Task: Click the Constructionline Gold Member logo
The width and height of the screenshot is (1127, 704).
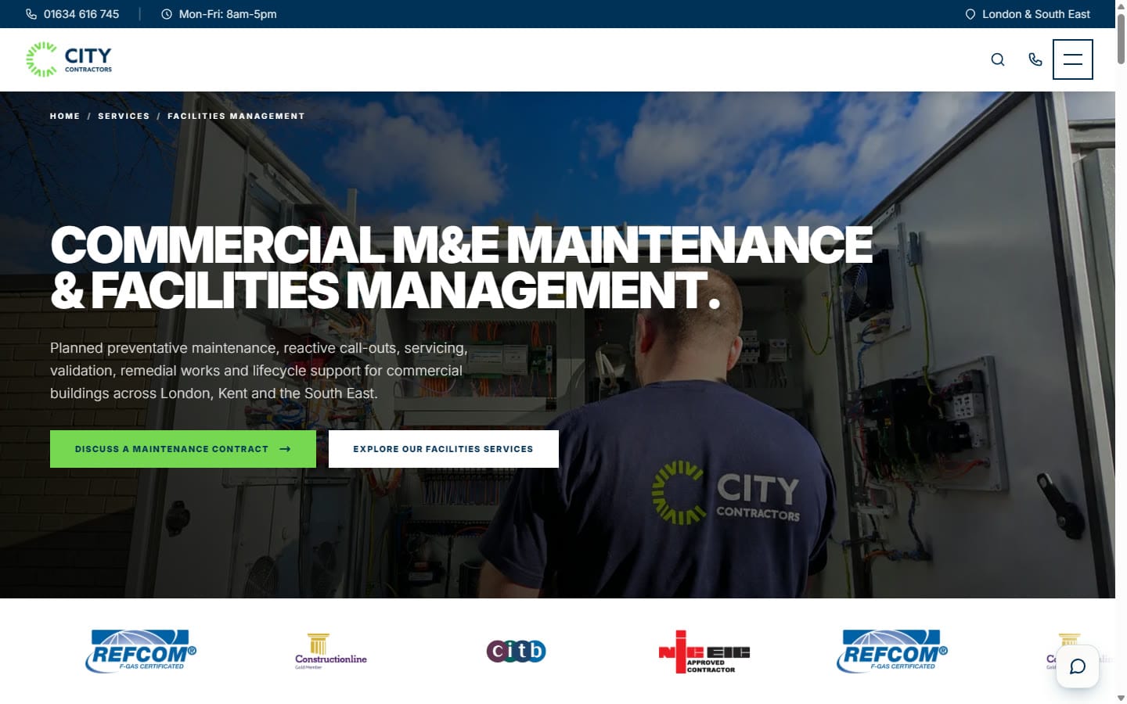Action: pos(331,652)
